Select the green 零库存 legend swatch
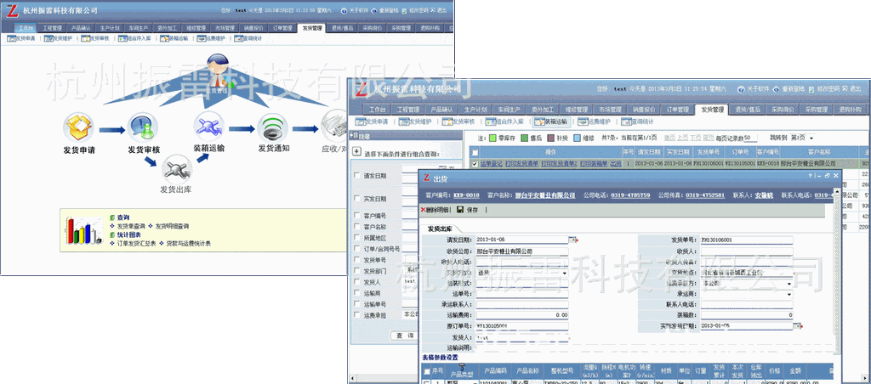Viewport: 871px width, 384px height. (492, 138)
